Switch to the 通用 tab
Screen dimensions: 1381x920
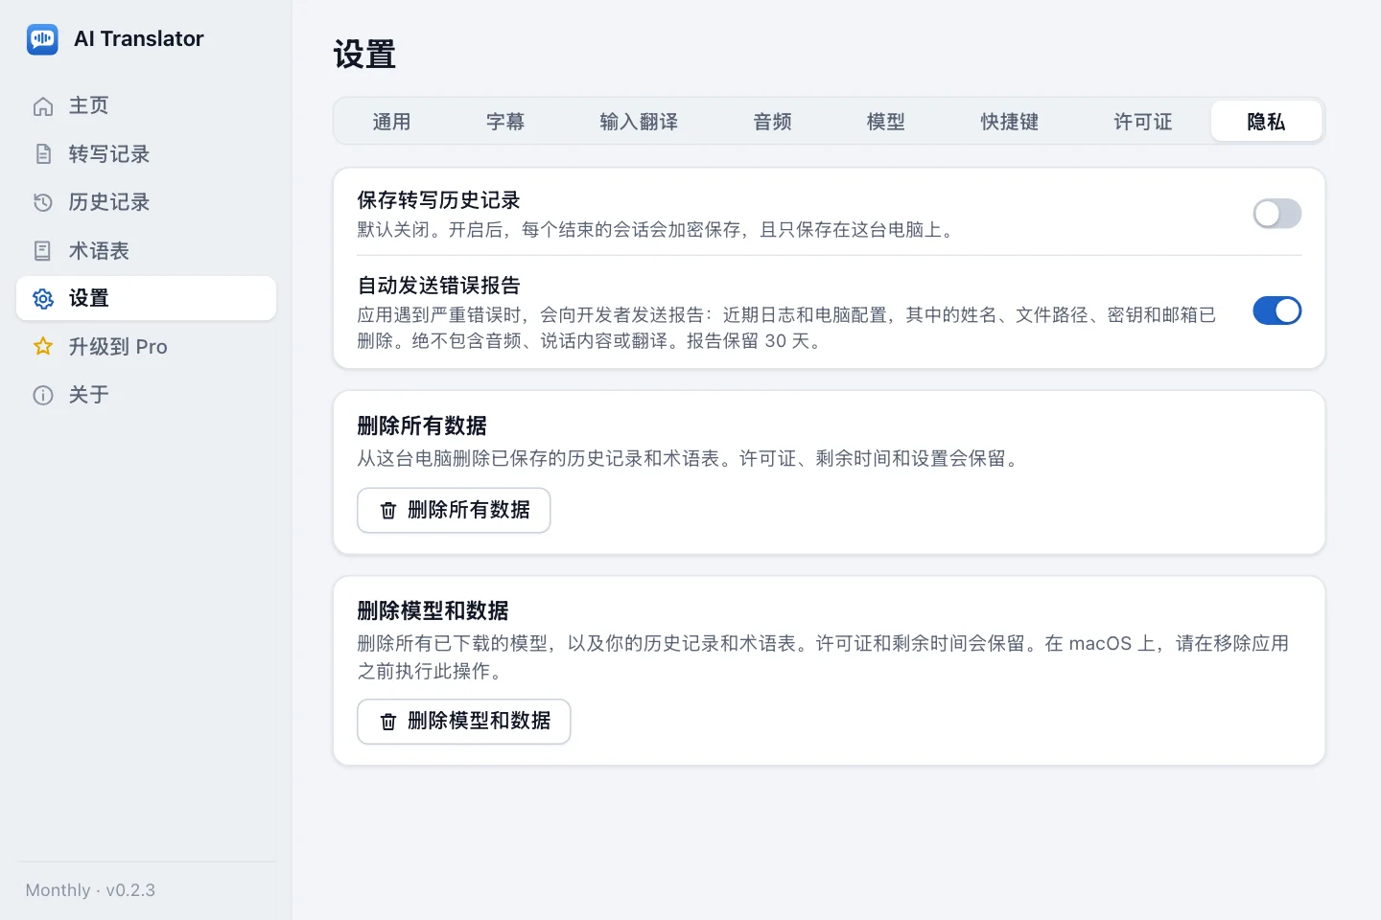[391, 122]
